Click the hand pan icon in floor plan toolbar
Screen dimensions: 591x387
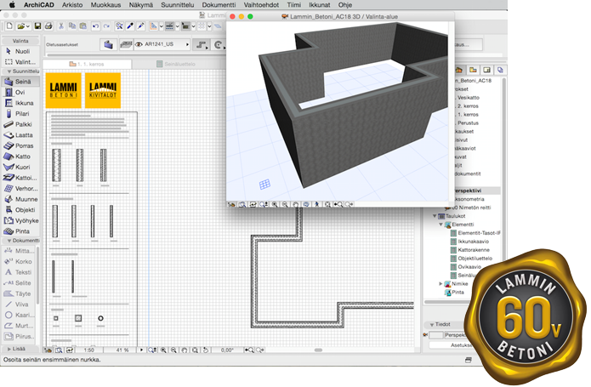(185, 350)
